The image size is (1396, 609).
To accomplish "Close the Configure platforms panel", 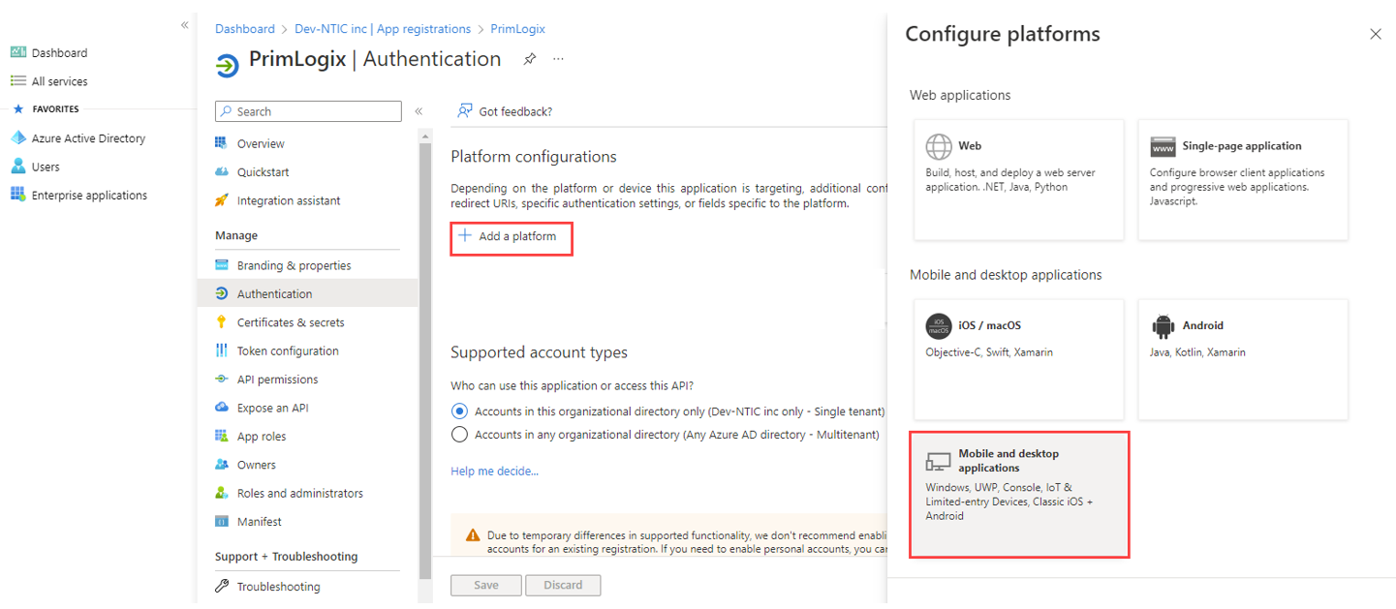I will (x=1376, y=34).
